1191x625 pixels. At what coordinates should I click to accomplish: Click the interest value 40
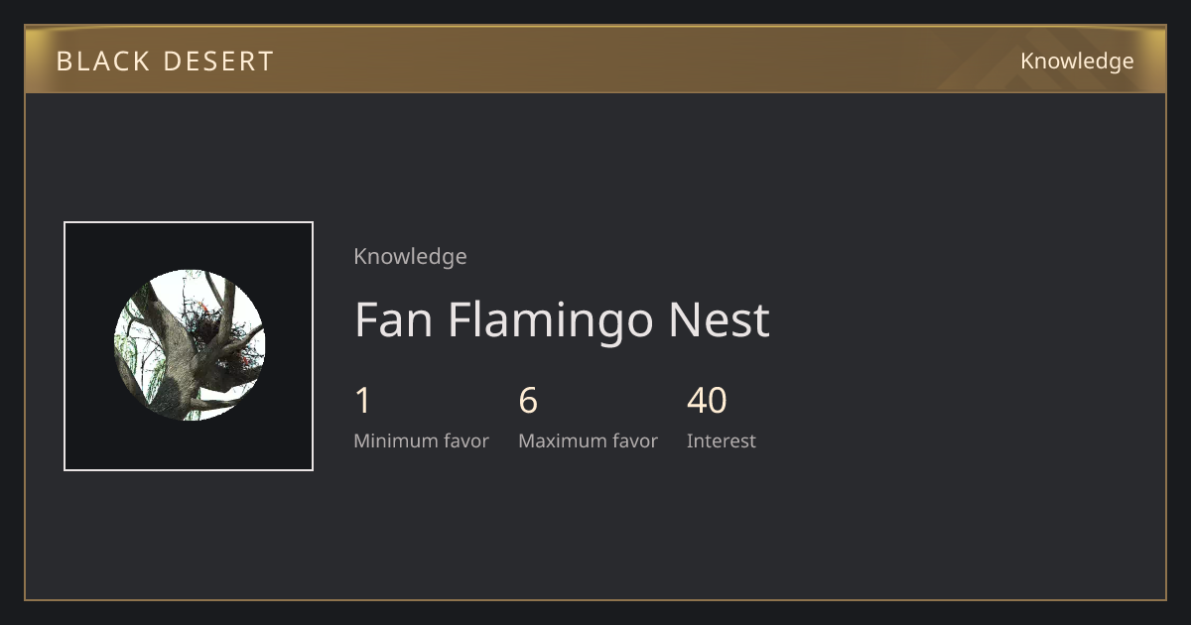707,401
